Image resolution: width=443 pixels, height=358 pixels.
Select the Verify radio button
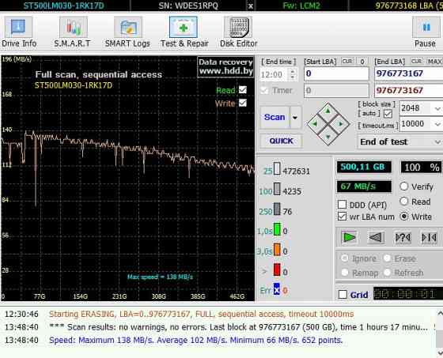[x=404, y=186]
